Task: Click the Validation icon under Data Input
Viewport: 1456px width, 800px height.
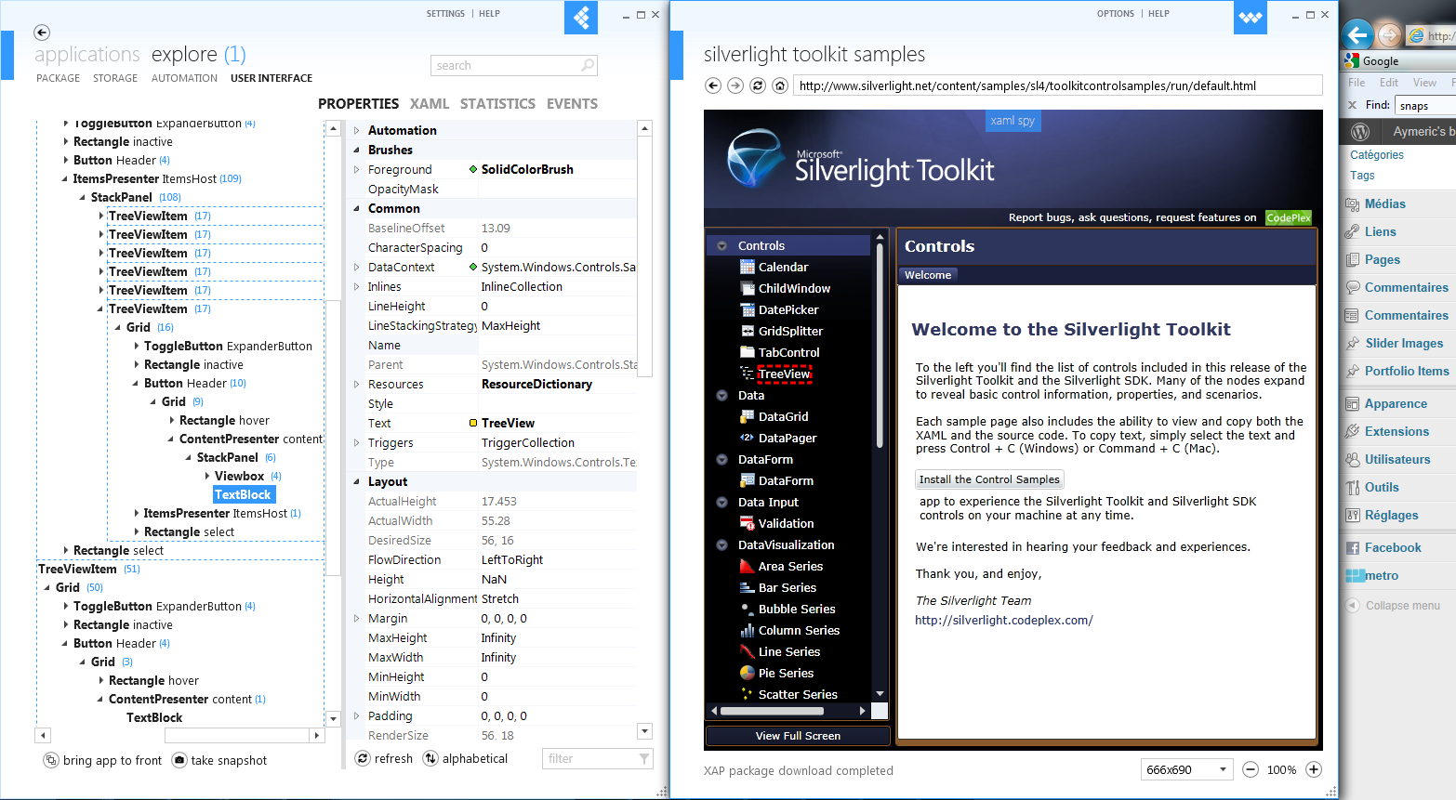Action: (747, 523)
